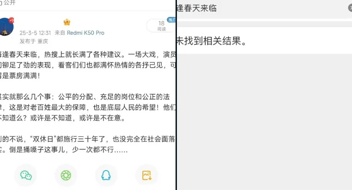Tap the gold crown badge icon
The height and width of the screenshot is (190, 352).
pyautogui.click(x=67, y=22)
